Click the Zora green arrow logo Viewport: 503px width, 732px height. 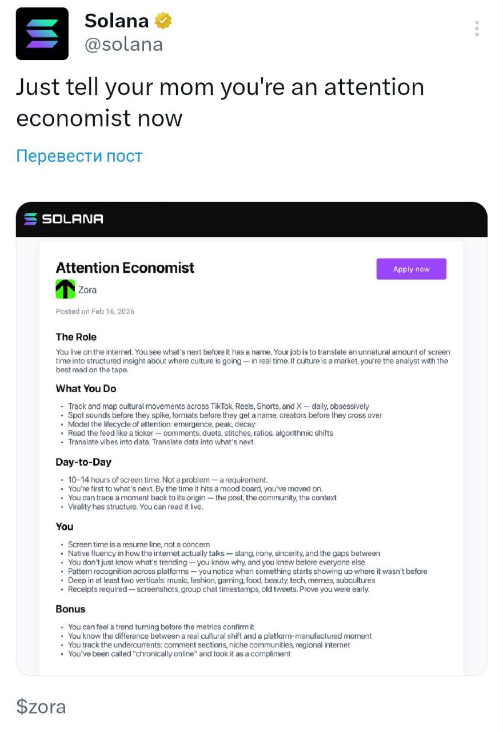click(65, 289)
